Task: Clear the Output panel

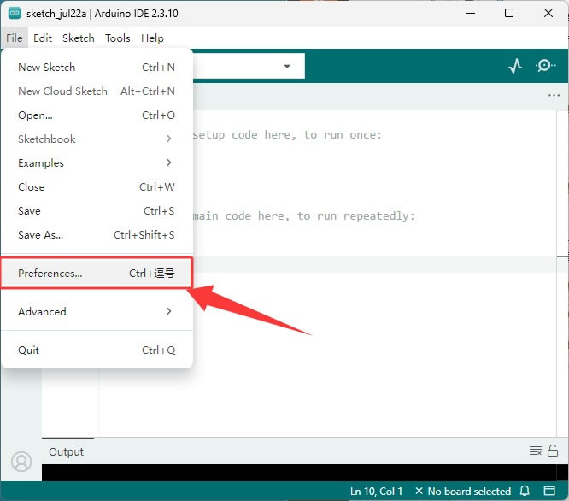Action: pyautogui.click(x=535, y=451)
